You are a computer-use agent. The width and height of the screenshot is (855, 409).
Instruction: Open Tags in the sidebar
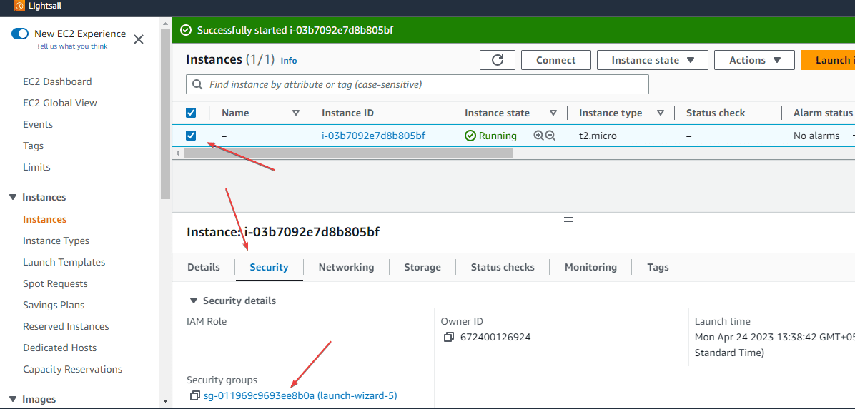(34, 146)
